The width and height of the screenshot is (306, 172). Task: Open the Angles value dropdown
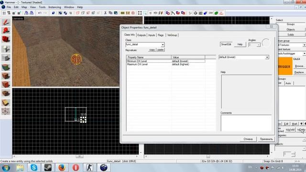258,45
